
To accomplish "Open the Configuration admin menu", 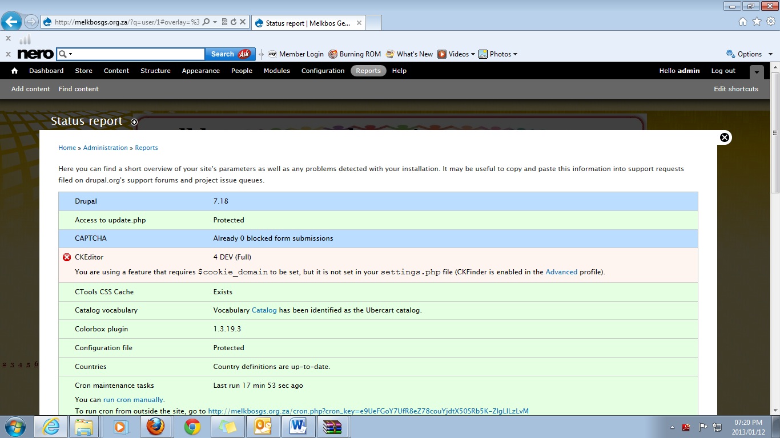I will tap(323, 71).
